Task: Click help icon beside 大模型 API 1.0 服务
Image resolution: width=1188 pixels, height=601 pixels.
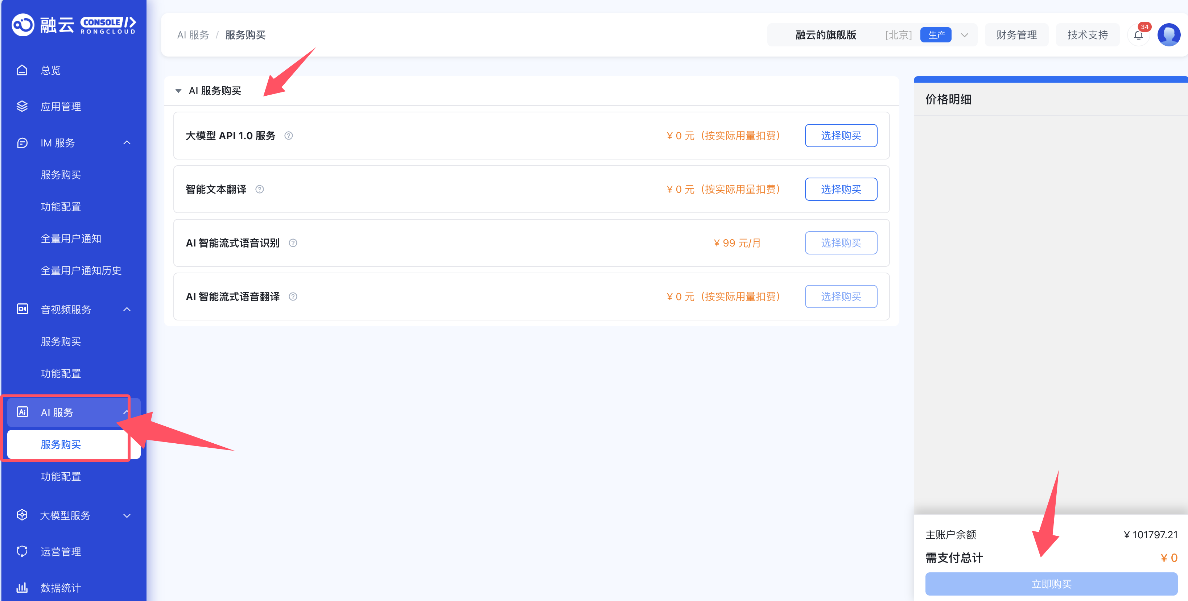Action: click(x=289, y=136)
